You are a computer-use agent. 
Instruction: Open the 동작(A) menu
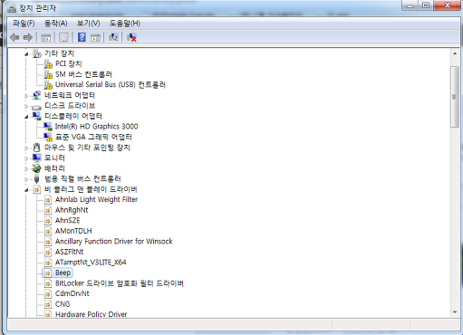pyautogui.click(x=56, y=24)
